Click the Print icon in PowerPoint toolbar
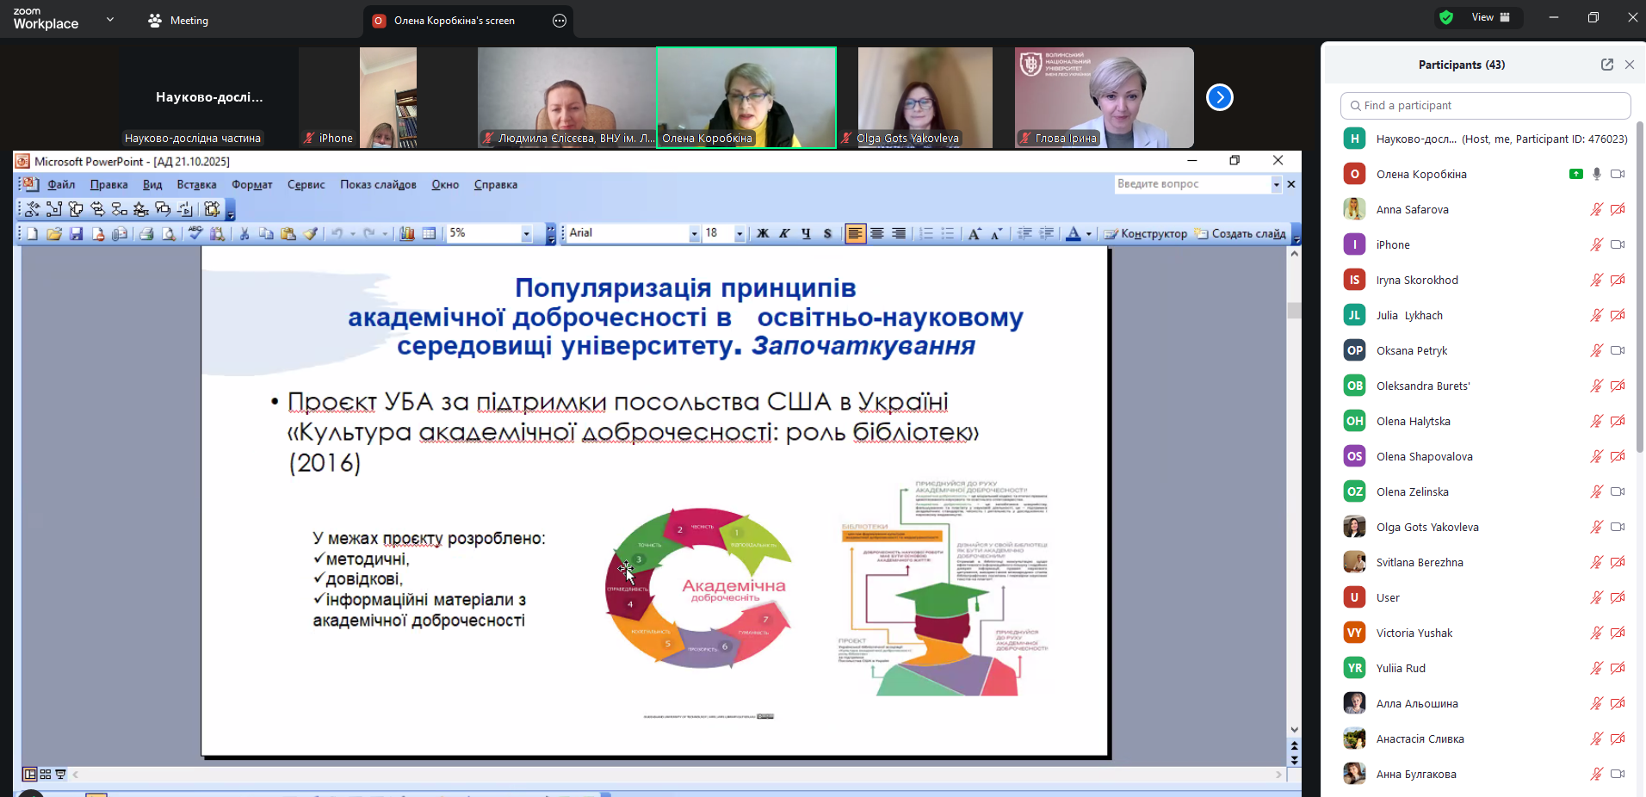Screen dimensions: 1646x797 (x=146, y=233)
